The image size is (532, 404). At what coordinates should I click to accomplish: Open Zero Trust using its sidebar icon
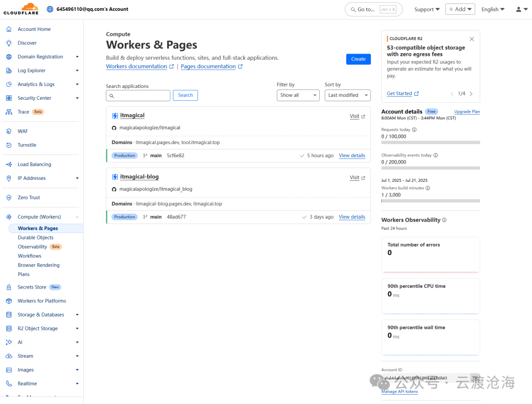pos(9,197)
